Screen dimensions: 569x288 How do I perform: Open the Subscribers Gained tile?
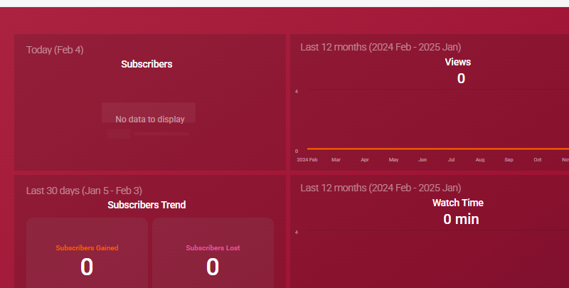[87, 253]
